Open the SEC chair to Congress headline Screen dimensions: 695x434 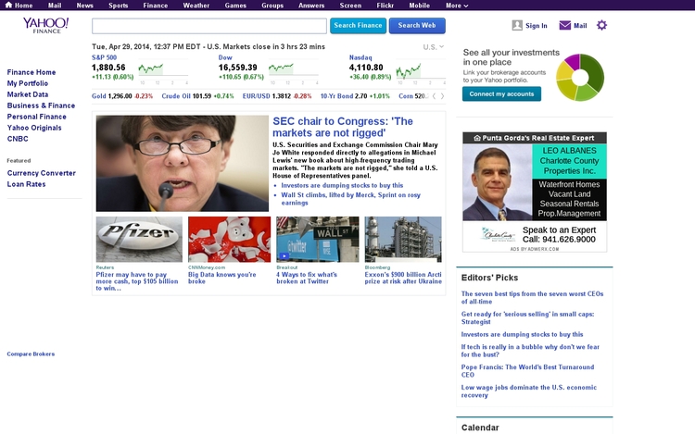point(343,127)
